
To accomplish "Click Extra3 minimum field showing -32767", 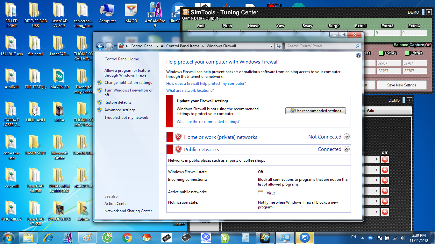I will 415,71.
